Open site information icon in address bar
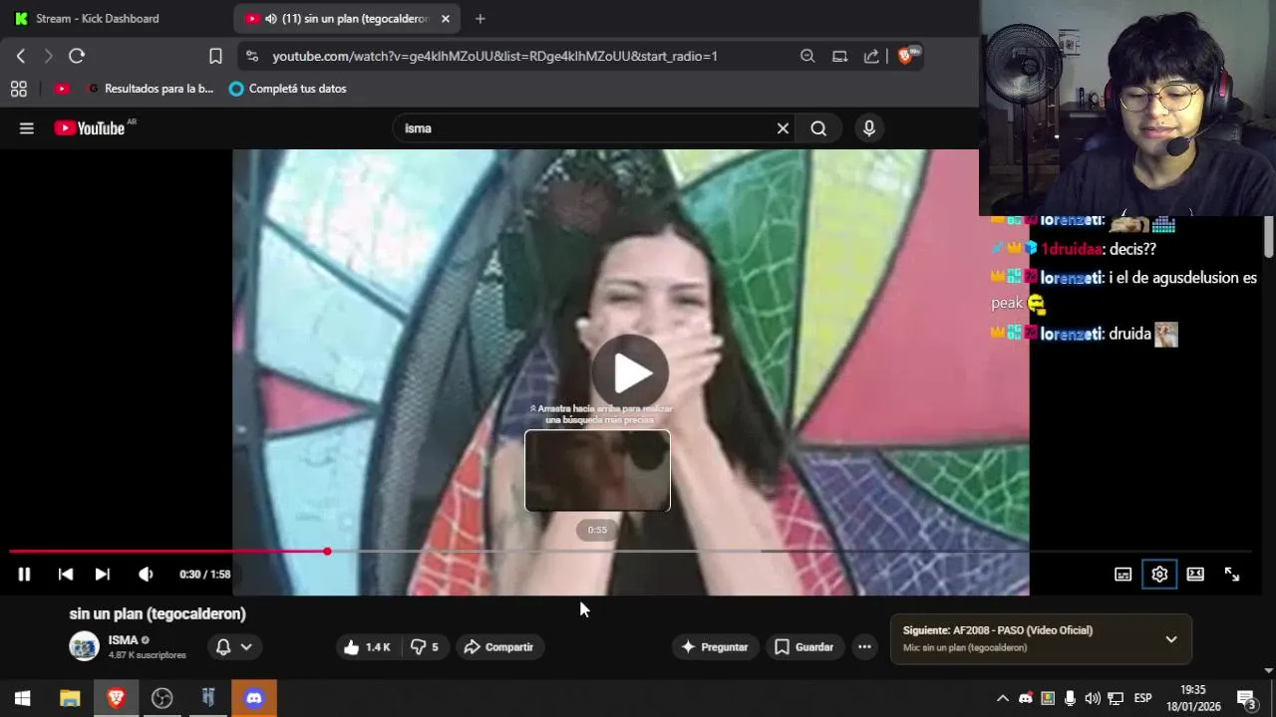The width and height of the screenshot is (1276, 717). point(251,56)
